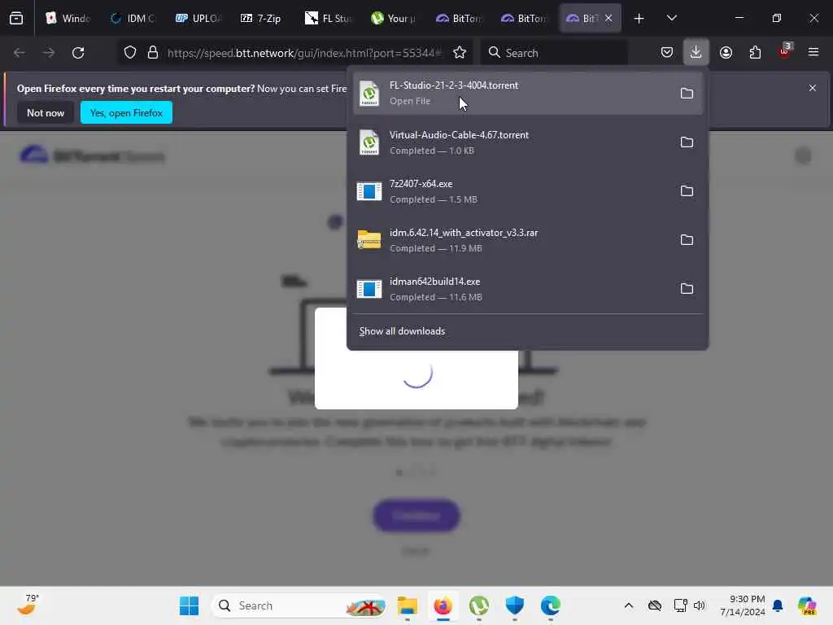
Task: Open the Extensions puzzle icon
Action: tap(755, 53)
